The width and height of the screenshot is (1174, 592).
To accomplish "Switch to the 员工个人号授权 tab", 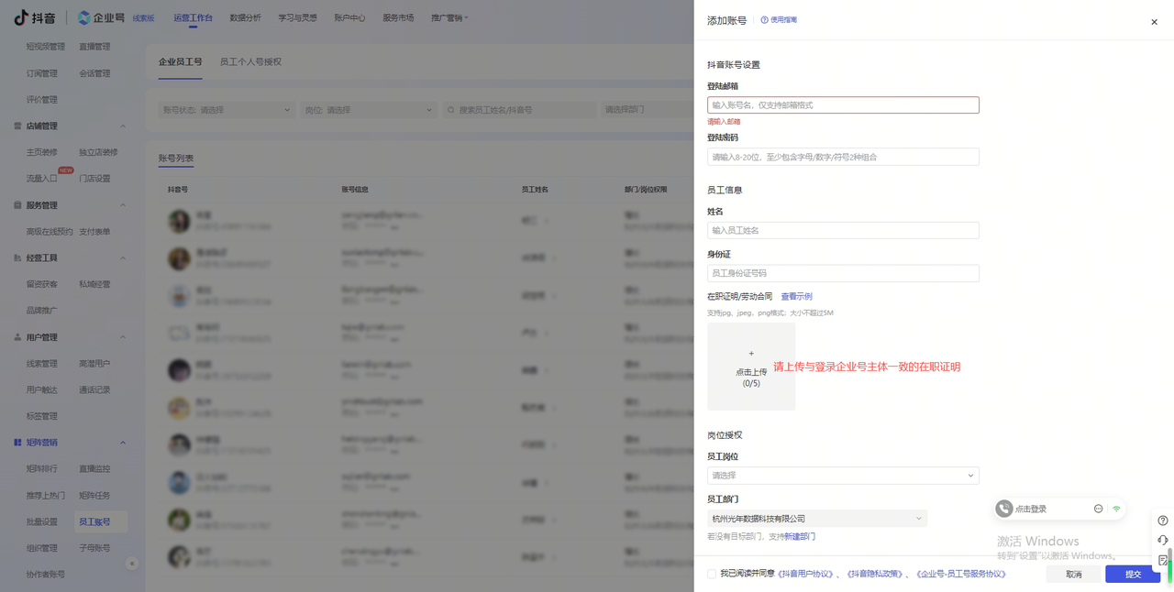I will (250, 61).
